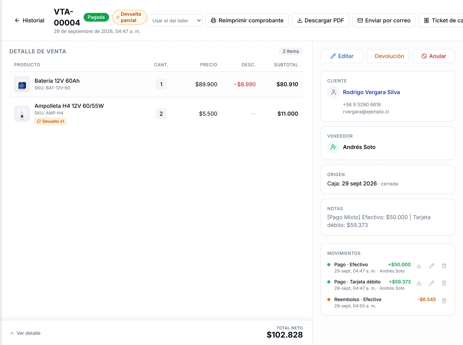The image size is (463, 345).
Task: Click the Editar button
Action: click(x=342, y=56)
